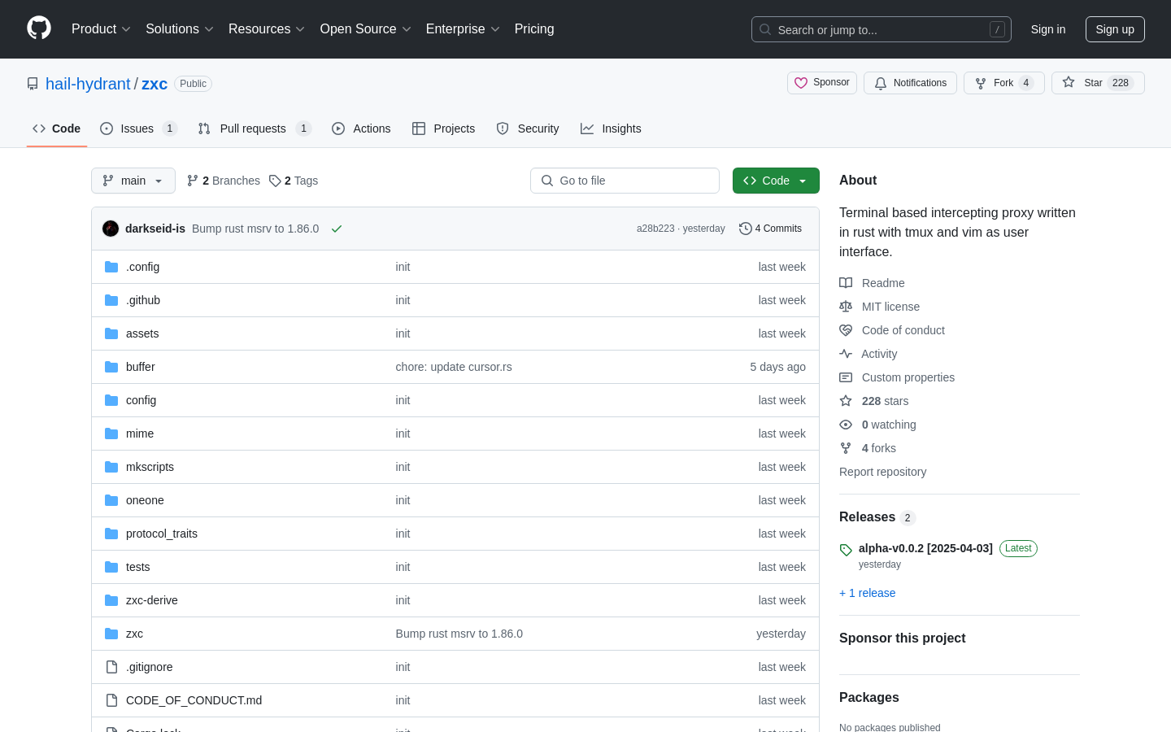Open the 4 Commits history
This screenshot has width=1171, height=732.
pos(770,229)
